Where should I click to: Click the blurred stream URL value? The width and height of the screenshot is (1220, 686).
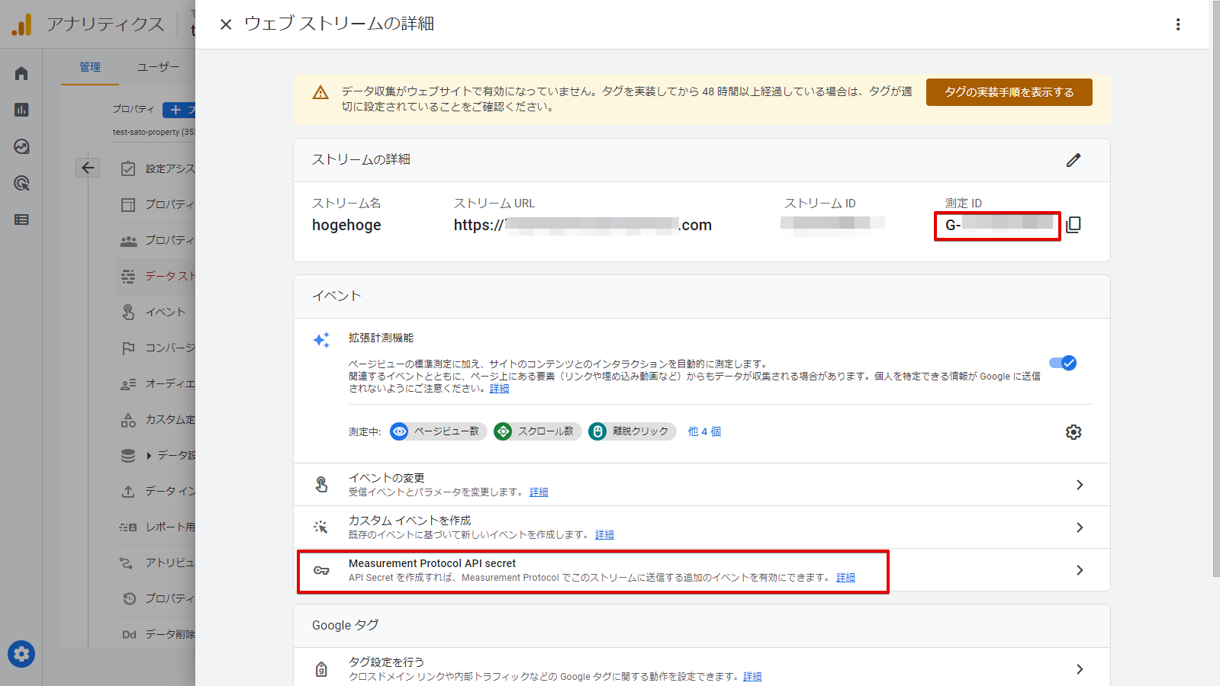(582, 225)
